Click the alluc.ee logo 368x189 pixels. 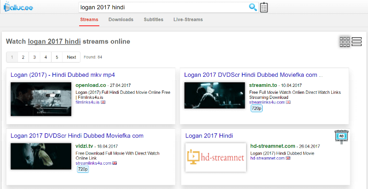tap(18, 6)
